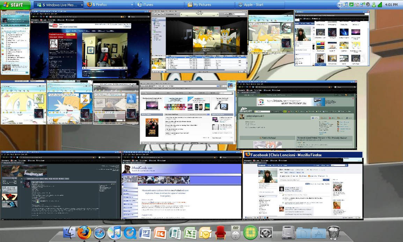Select the iTunes Cover Flow window

[199, 42]
